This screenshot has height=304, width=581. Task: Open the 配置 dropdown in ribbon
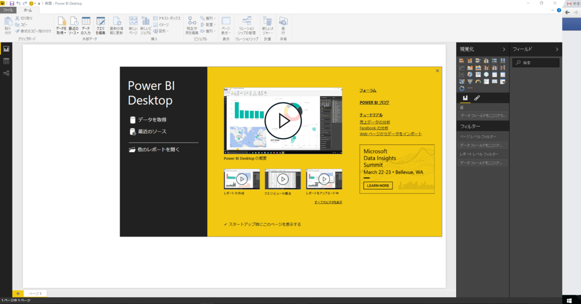coord(208,25)
